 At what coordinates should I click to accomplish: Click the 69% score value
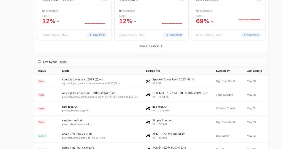point(202,21)
